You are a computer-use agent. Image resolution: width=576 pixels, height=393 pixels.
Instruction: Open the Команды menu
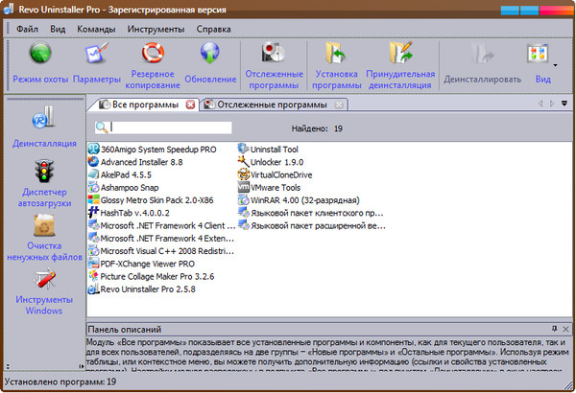point(96,29)
